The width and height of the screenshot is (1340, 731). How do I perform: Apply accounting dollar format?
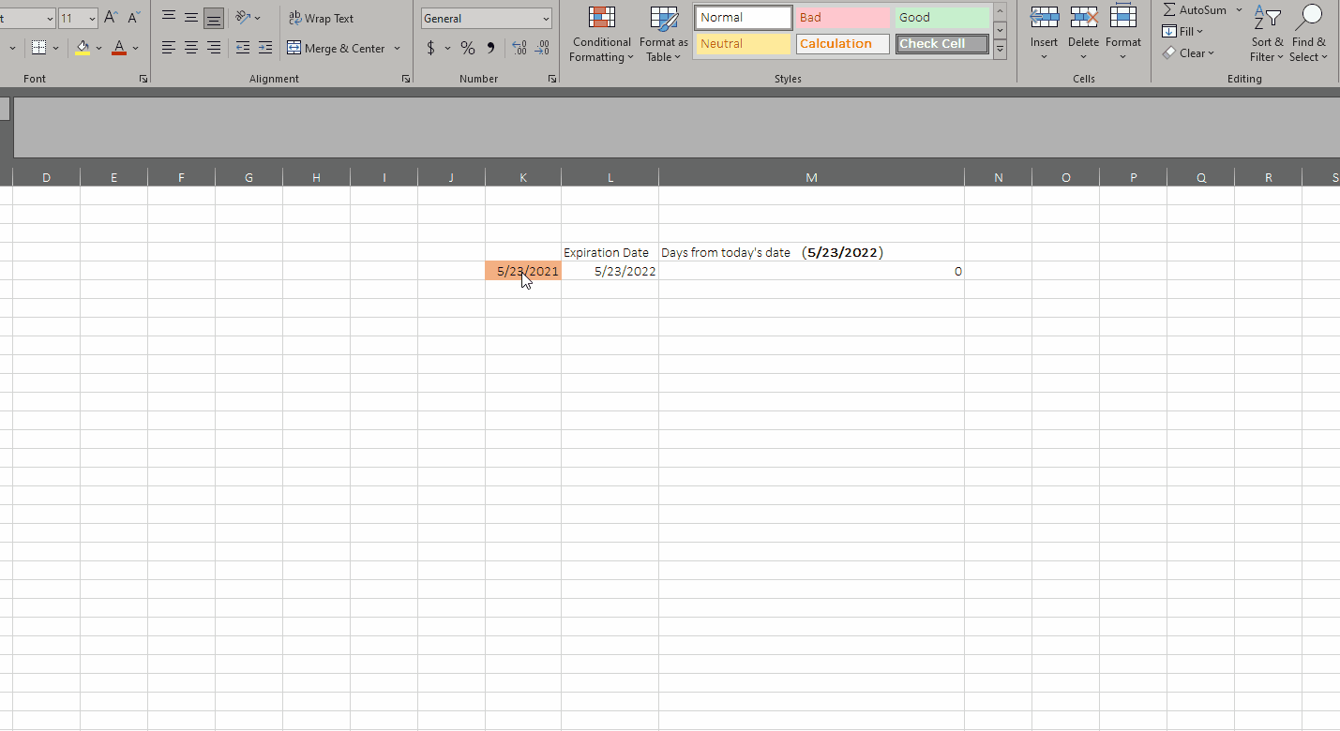click(x=430, y=48)
